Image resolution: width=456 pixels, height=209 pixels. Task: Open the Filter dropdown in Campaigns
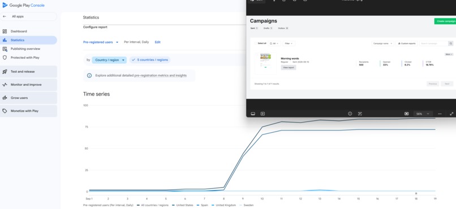[x=289, y=43]
